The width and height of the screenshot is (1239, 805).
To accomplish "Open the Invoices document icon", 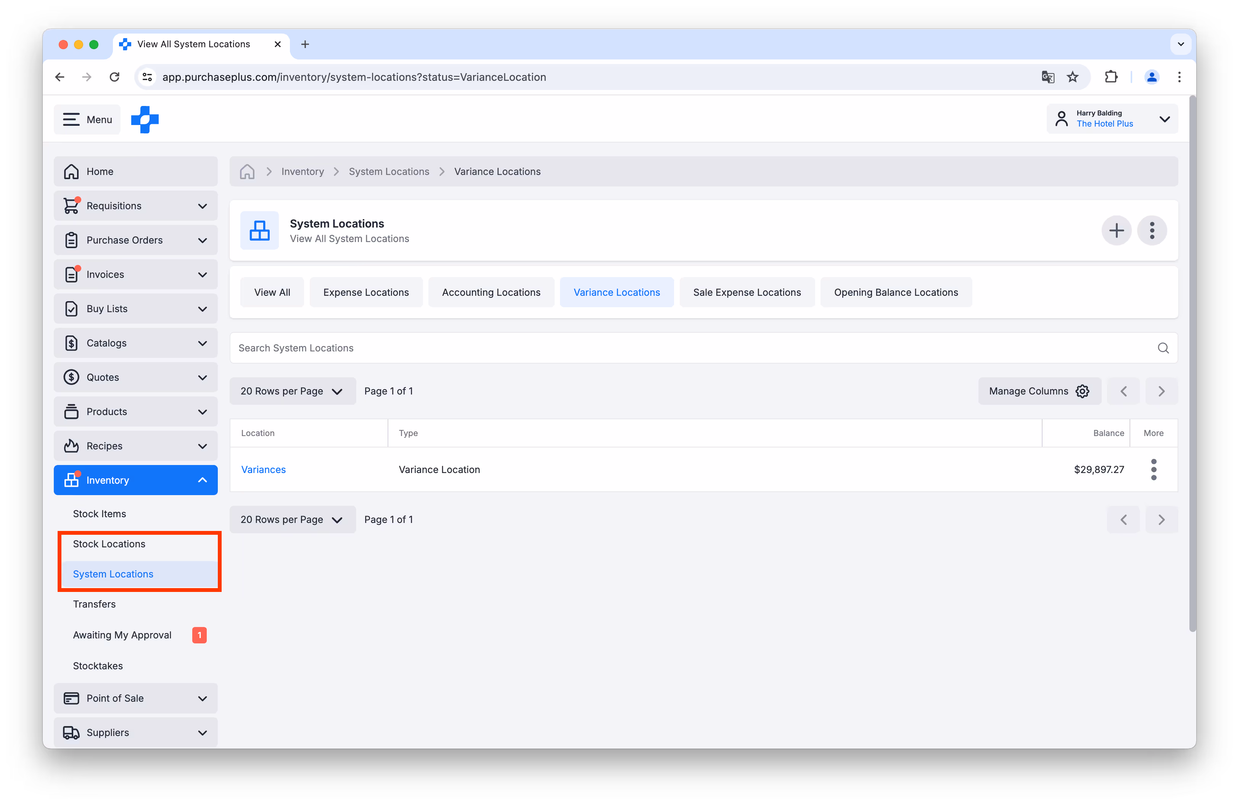I will point(72,274).
